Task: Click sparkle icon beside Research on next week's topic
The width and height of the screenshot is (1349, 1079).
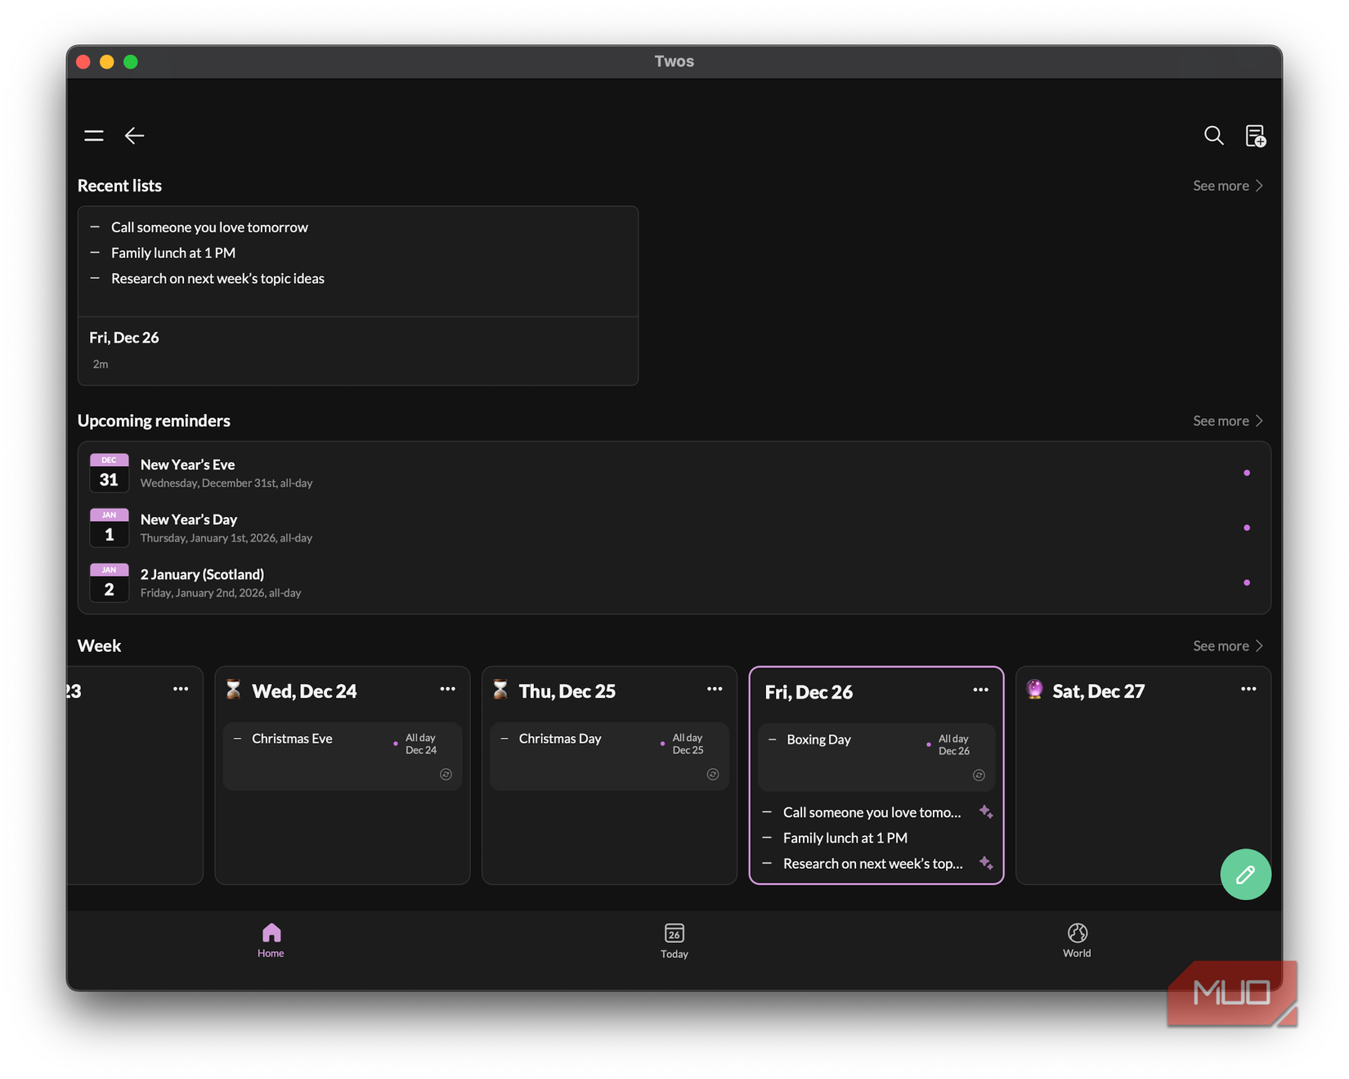Action: [986, 863]
